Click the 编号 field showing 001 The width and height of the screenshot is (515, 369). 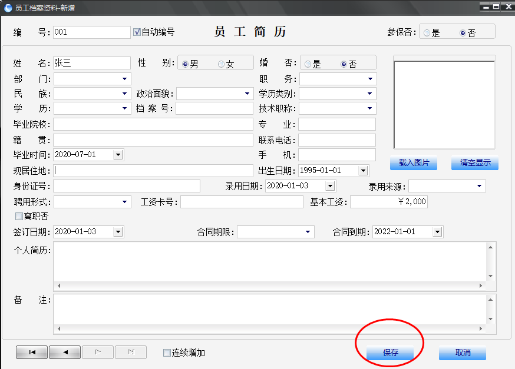pos(92,32)
